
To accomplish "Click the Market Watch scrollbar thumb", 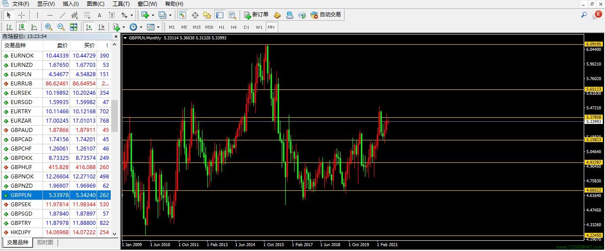I will pos(114,116).
